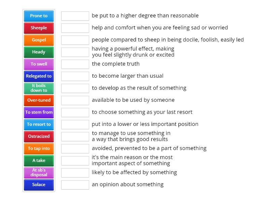This screenshot has height=201, width=269.
Task: Click answer box for 'available to be used by someone'
Action: pyautogui.click(x=75, y=100)
